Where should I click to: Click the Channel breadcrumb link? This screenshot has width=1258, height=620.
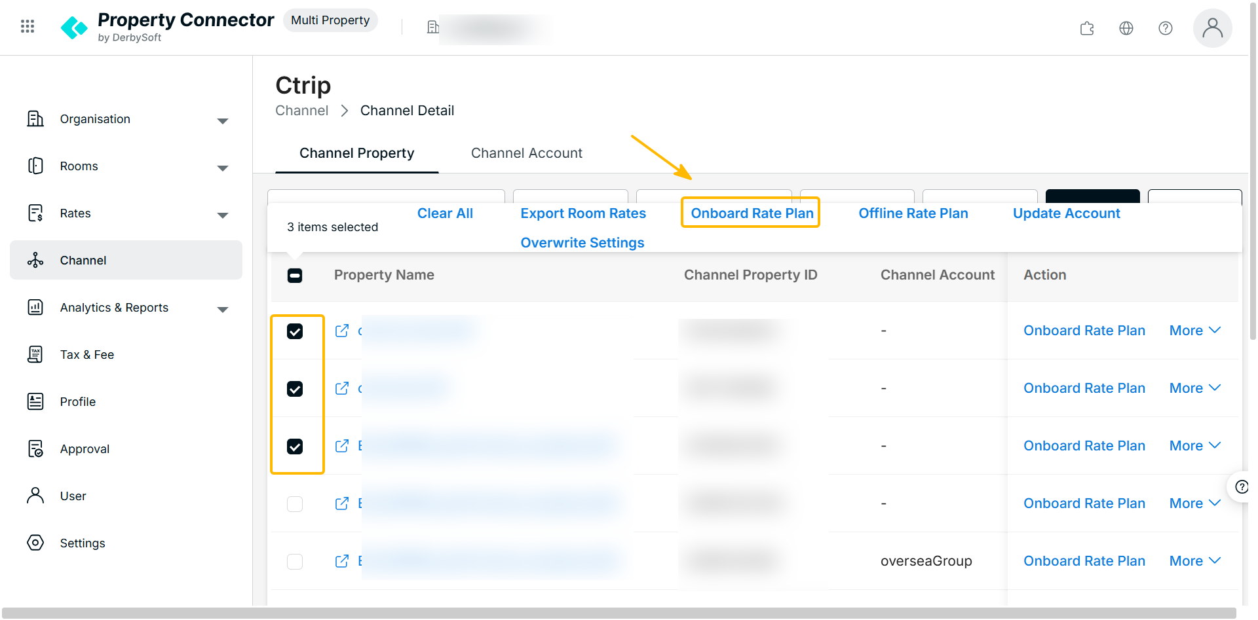point(302,111)
